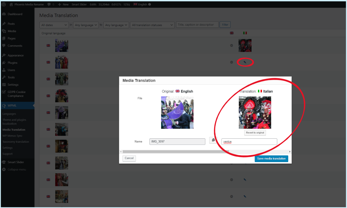Click the 0.69s query monitor stats

coord(93,5)
